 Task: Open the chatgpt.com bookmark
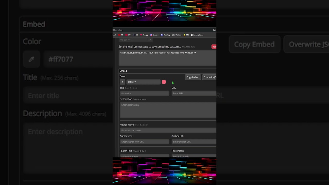click(x=197, y=35)
